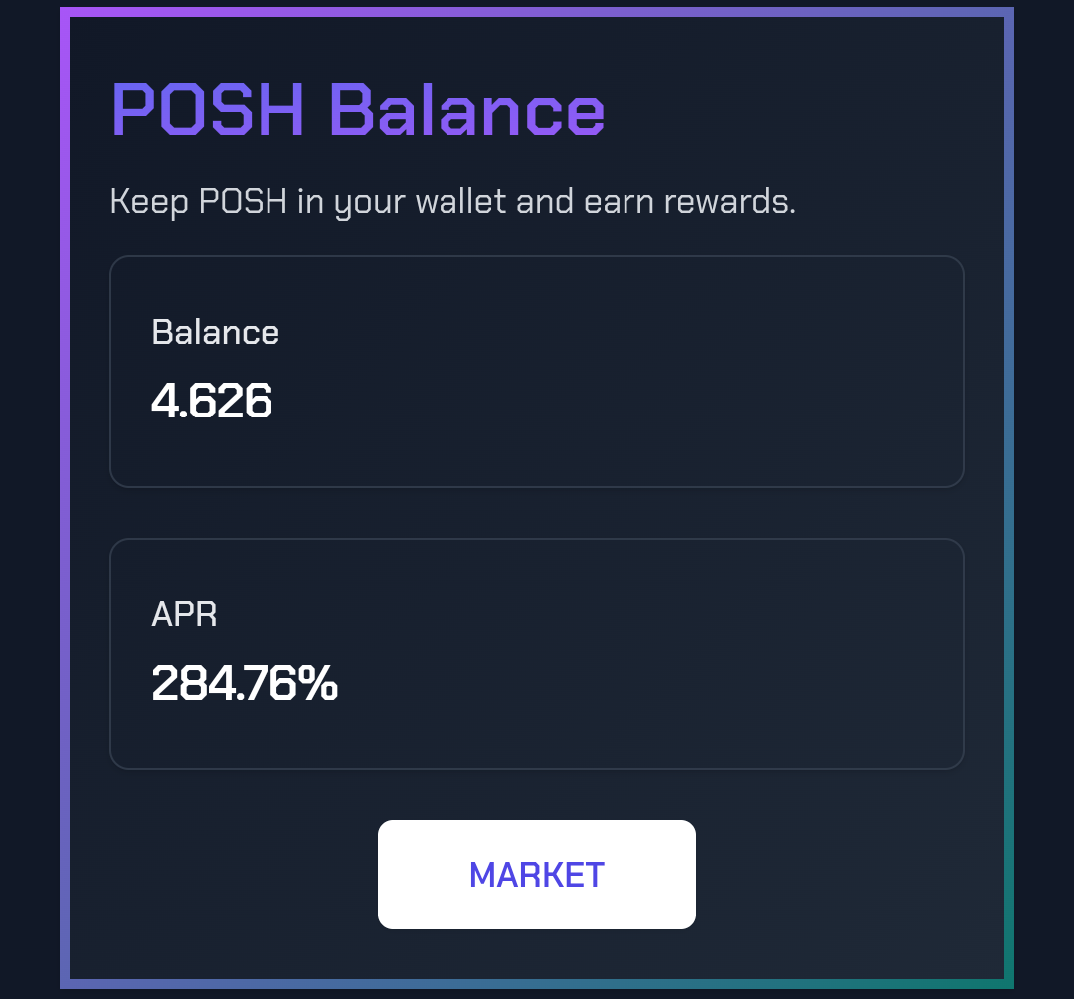
Task: Click the word wallet in the subtitle
Action: (x=461, y=202)
